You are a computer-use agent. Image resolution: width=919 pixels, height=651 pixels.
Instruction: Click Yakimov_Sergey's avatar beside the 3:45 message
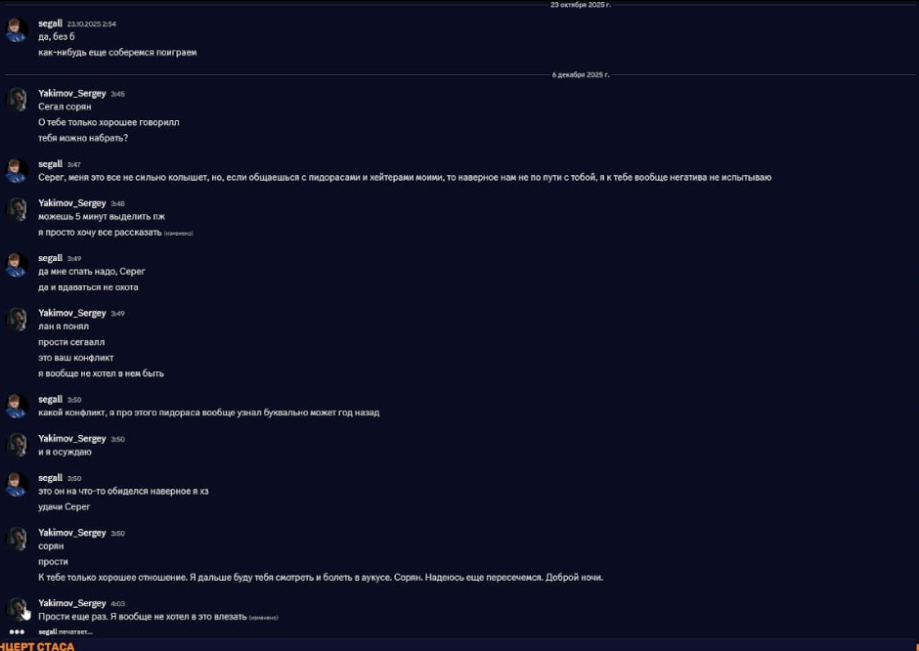point(17,100)
